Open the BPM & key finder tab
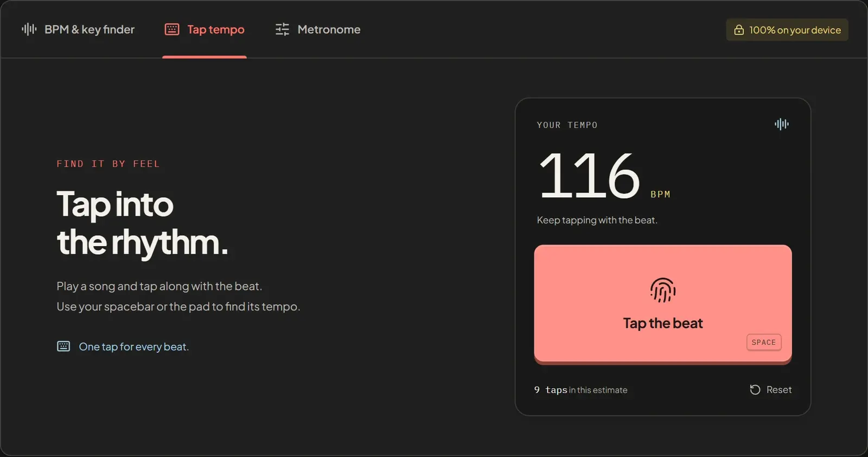868x457 pixels. tap(78, 29)
